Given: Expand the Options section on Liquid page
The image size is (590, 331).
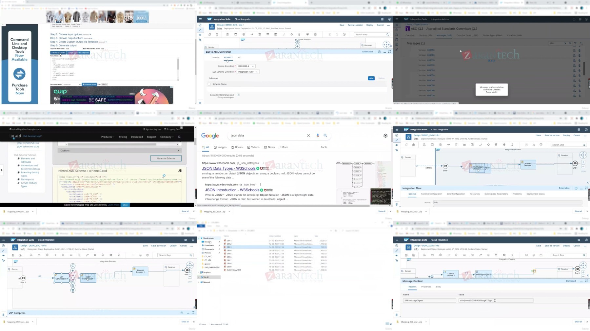Looking at the screenshot, I should [x=120, y=151].
